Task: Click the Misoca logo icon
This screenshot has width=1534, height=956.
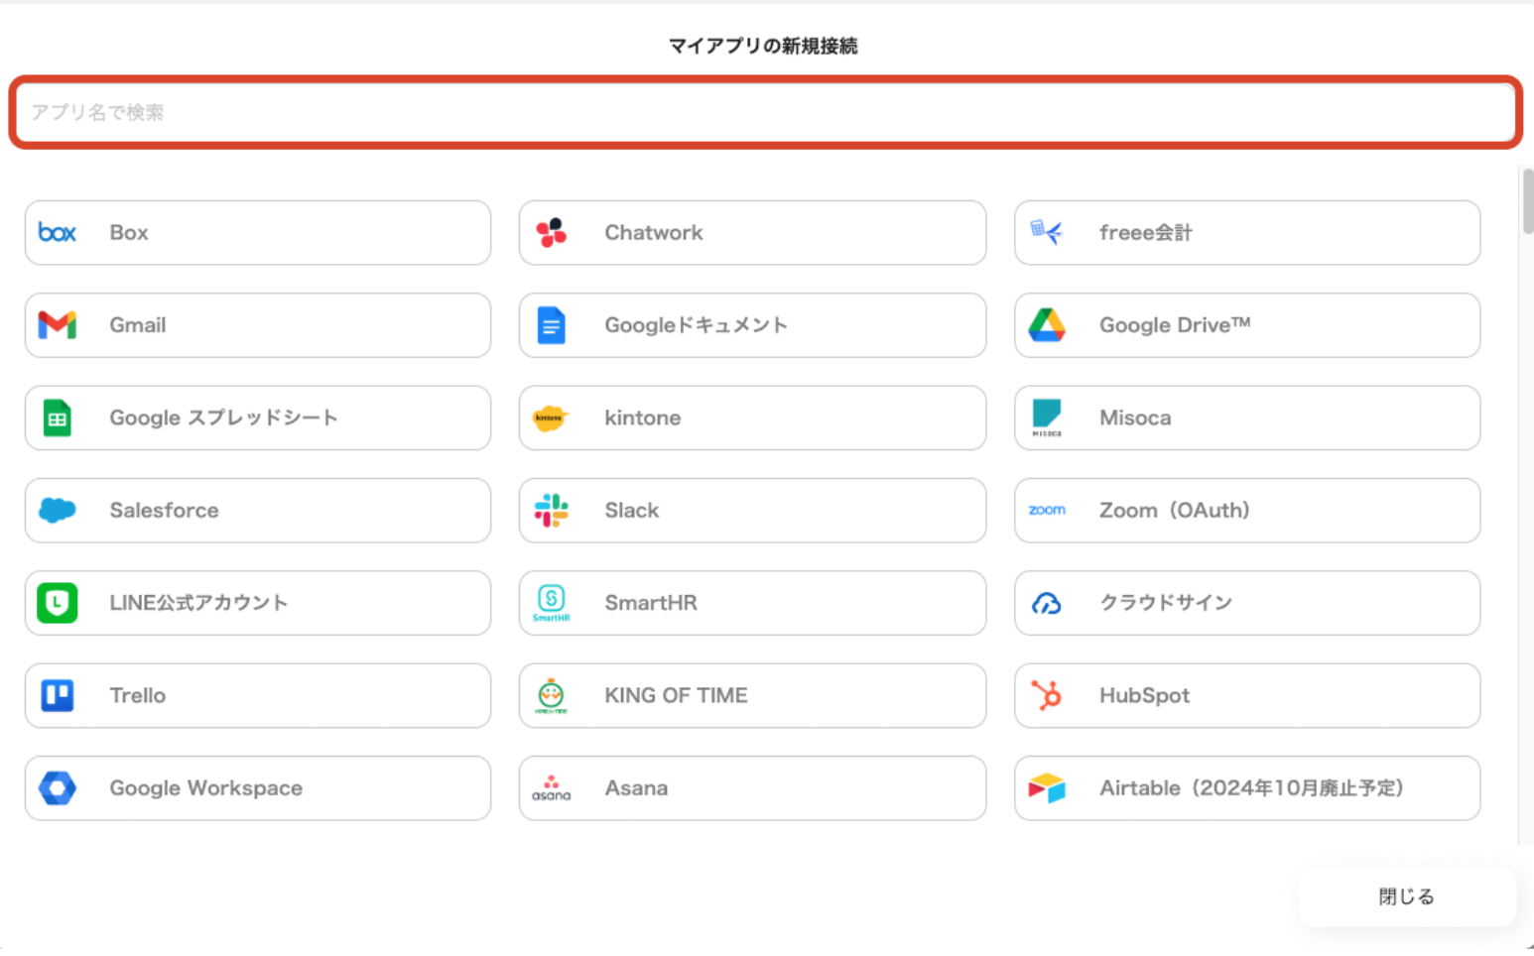Action: tap(1047, 418)
